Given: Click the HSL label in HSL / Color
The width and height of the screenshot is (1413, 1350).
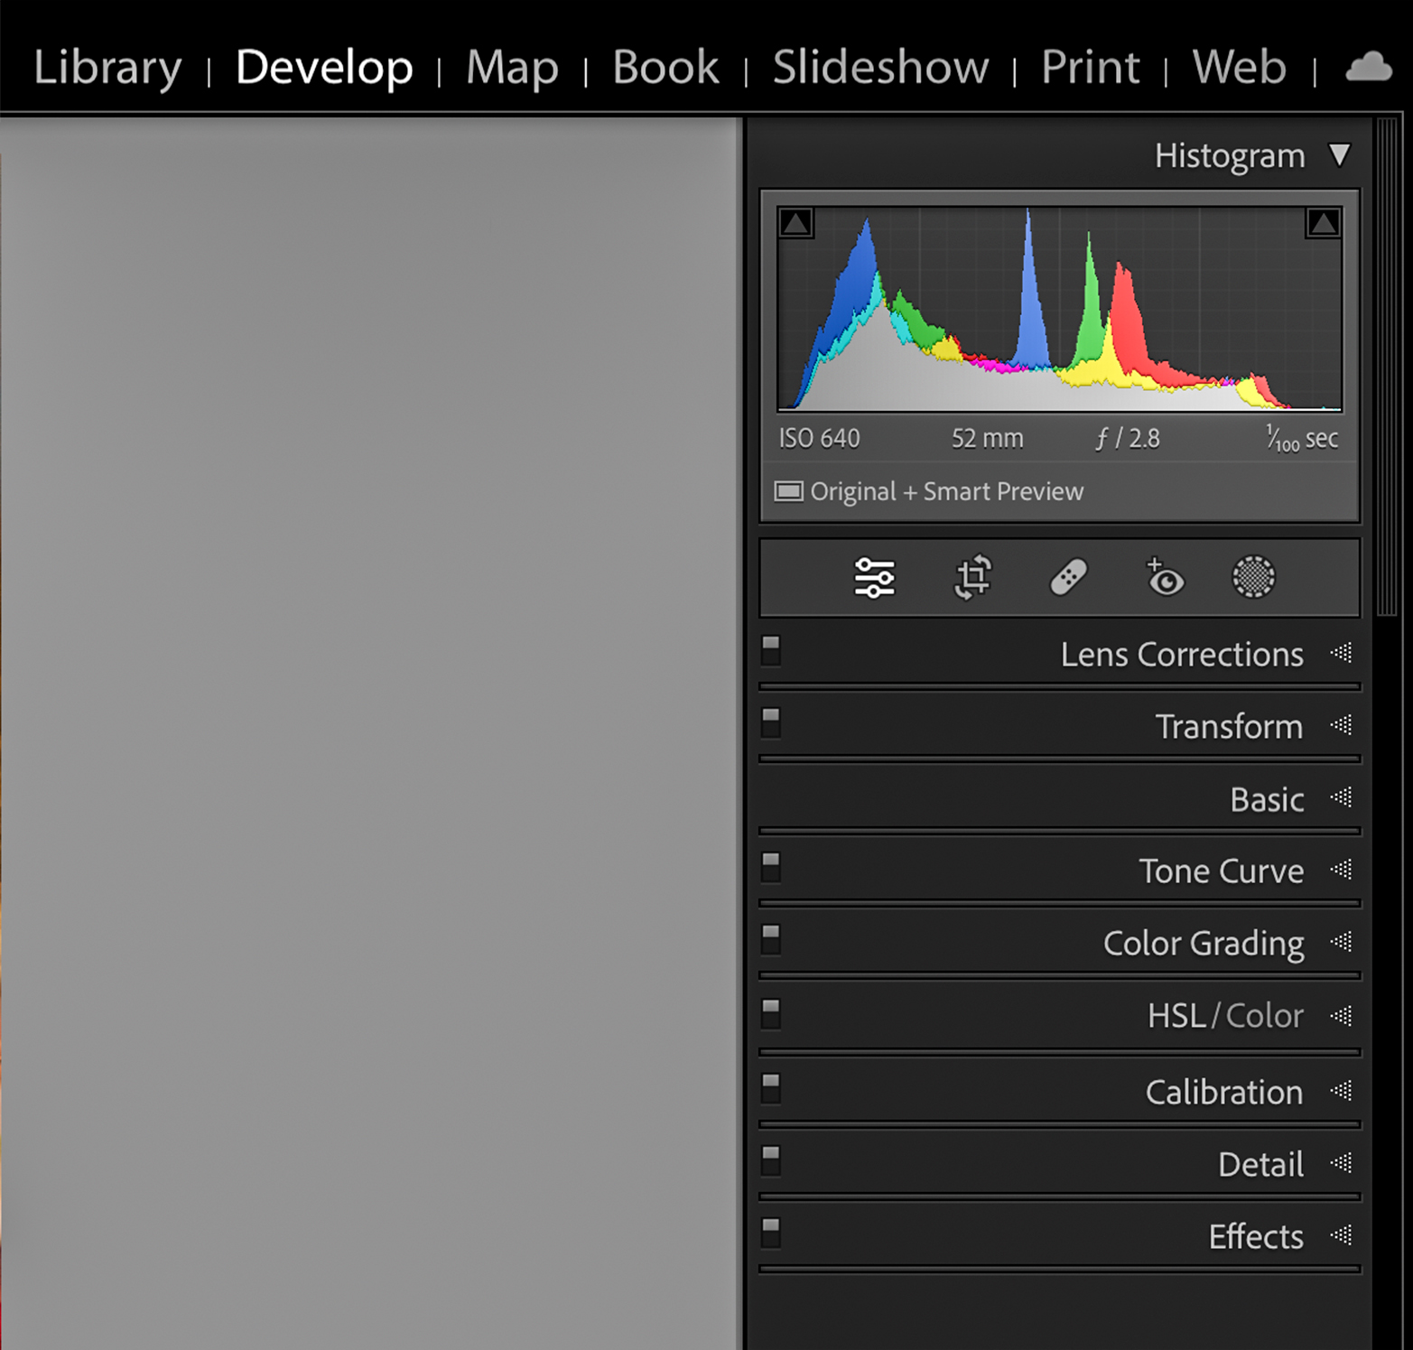Looking at the screenshot, I should (x=1176, y=1016).
